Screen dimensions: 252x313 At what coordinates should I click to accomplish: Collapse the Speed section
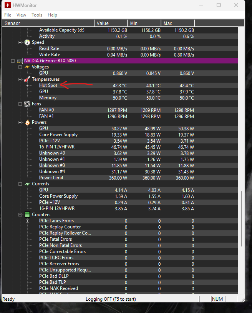pos(20,42)
